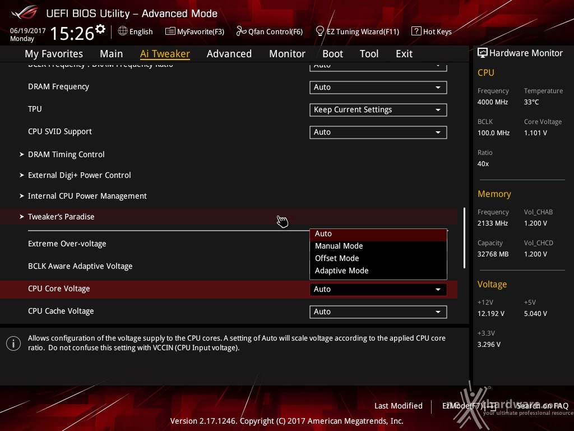This screenshot has height=431, width=574.
Task: Click the globe language icon
Action: (123, 31)
